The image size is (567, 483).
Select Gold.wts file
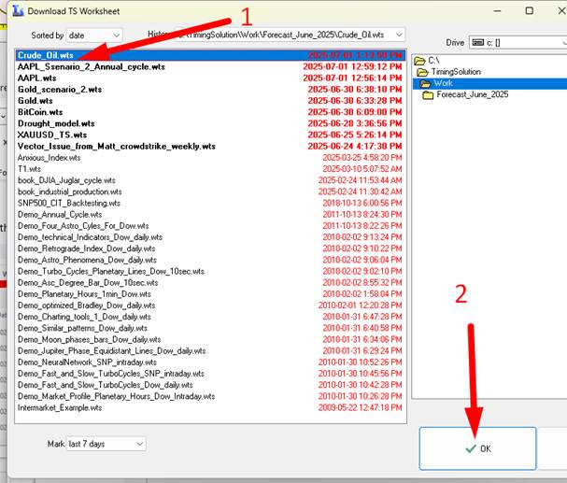click(x=210, y=101)
